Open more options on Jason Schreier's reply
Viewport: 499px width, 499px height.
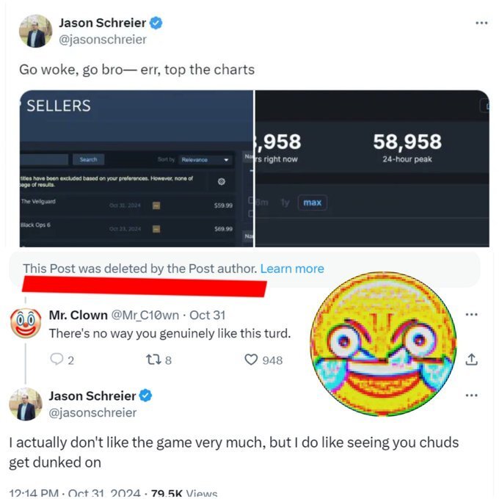pyautogui.click(x=471, y=396)
